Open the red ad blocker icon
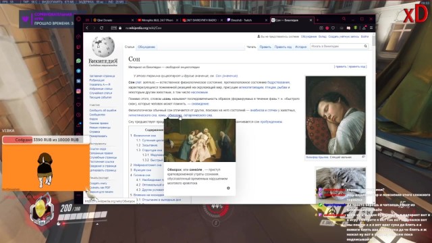Image resolution: width=432 pixels, height=243 pixels. (x=327, y=28)
